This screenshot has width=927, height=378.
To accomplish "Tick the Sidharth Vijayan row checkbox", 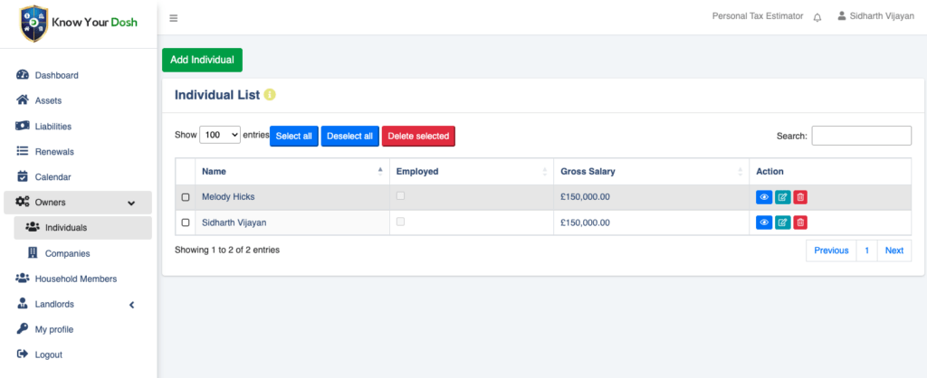I will point(186,222).
